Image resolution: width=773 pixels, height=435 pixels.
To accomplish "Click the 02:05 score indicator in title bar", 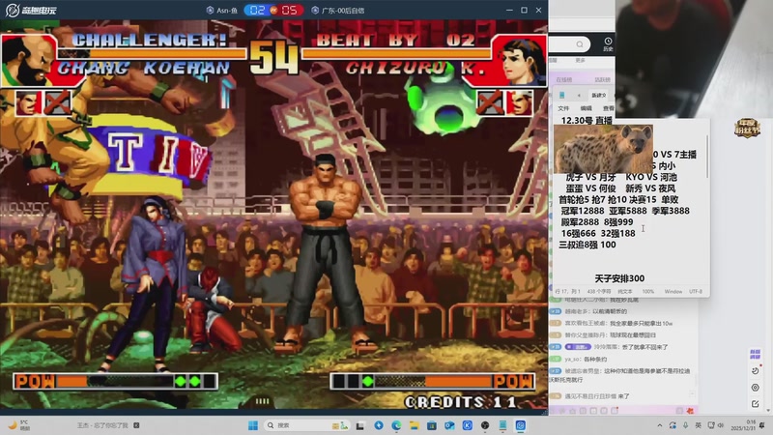I will [273, 11].
